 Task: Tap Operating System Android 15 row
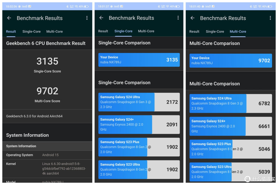(47, 155)
